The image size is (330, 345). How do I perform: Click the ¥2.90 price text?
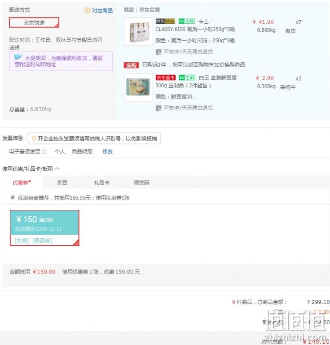click(x=264, y=78)
